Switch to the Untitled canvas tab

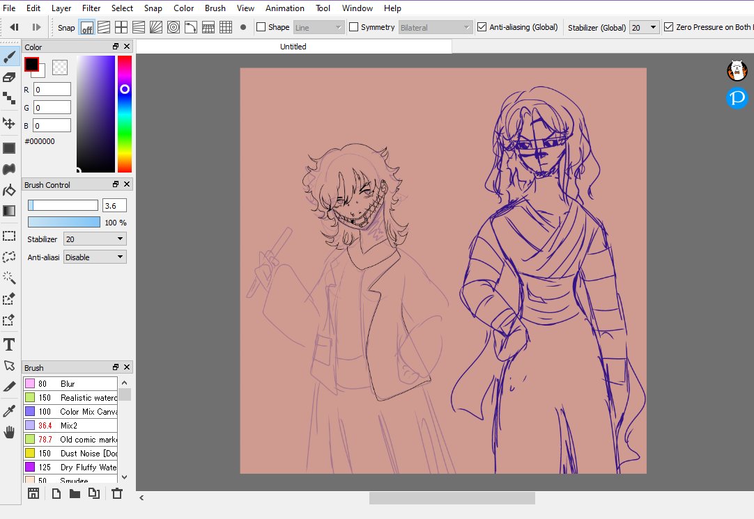tap(293, 47)
